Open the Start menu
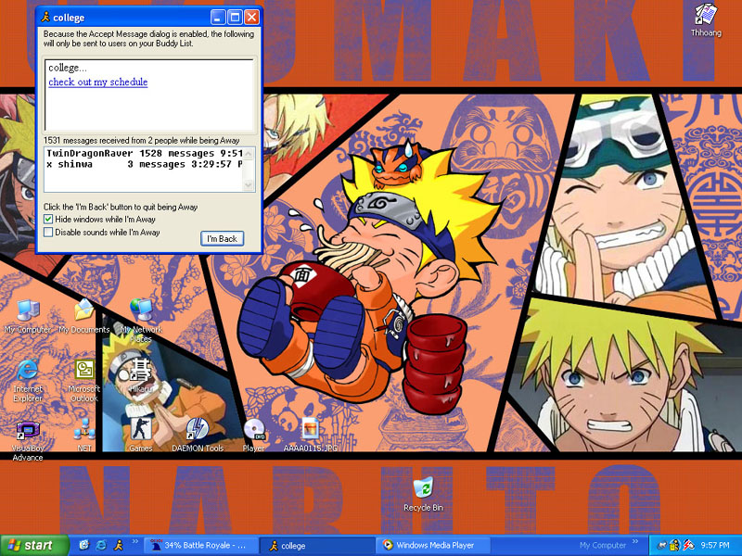This screenshot has width=742, height=556. 33,546
